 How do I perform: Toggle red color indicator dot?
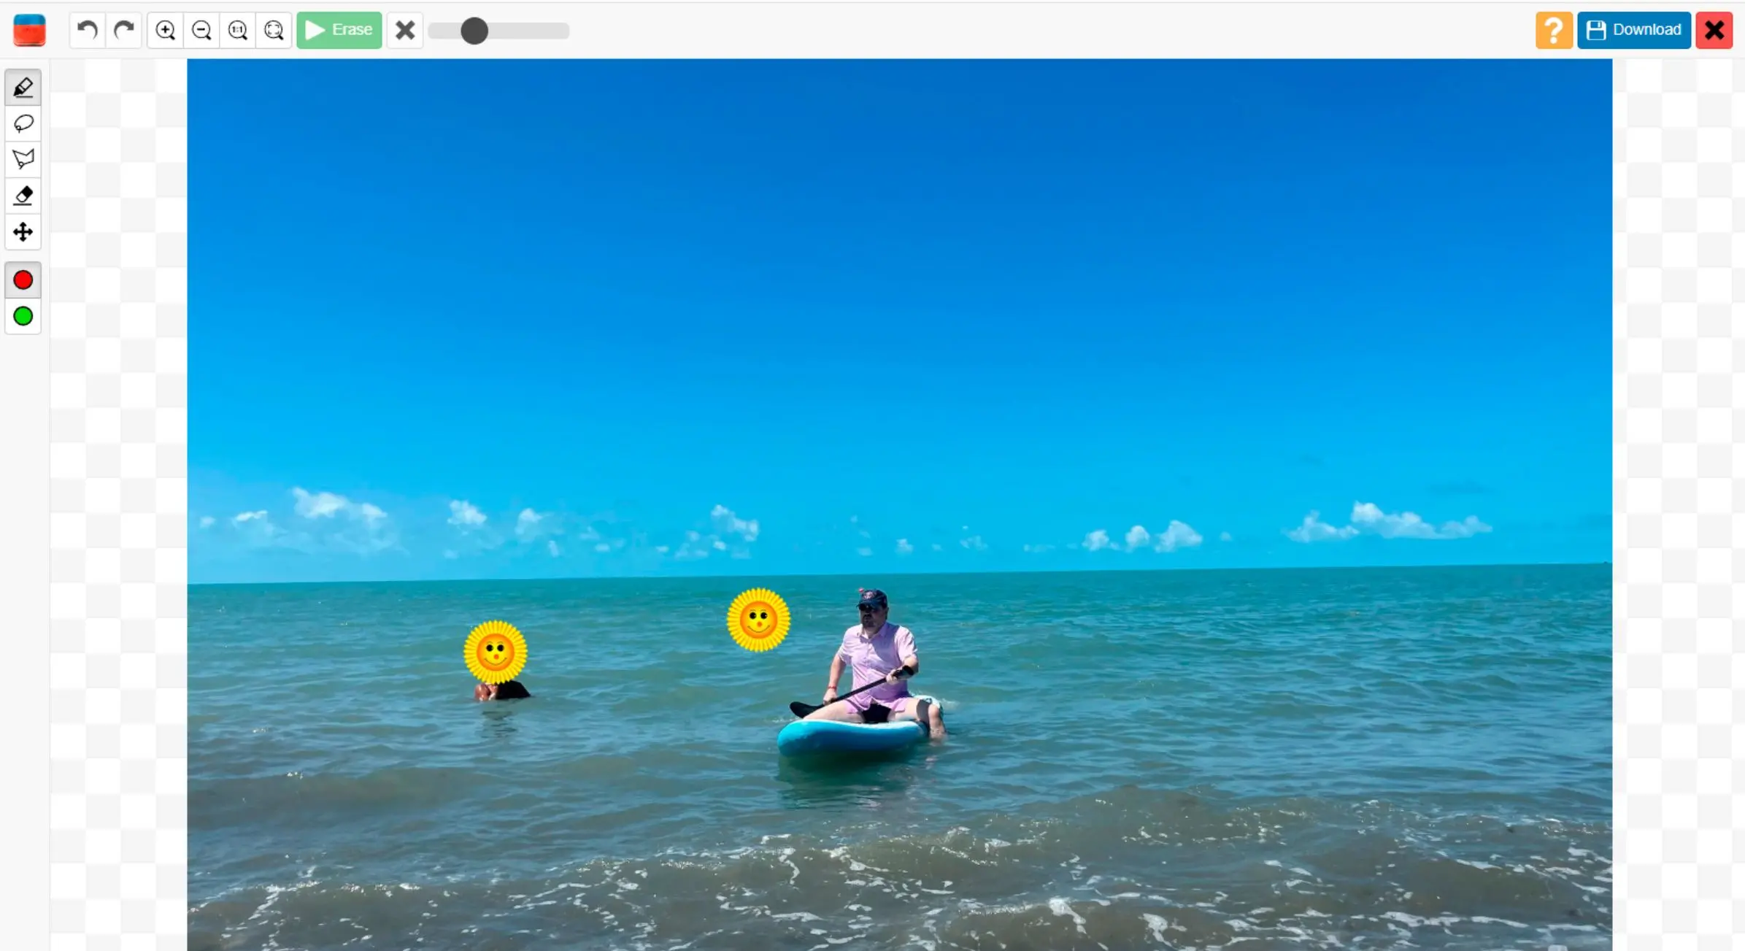coord(23,279)
